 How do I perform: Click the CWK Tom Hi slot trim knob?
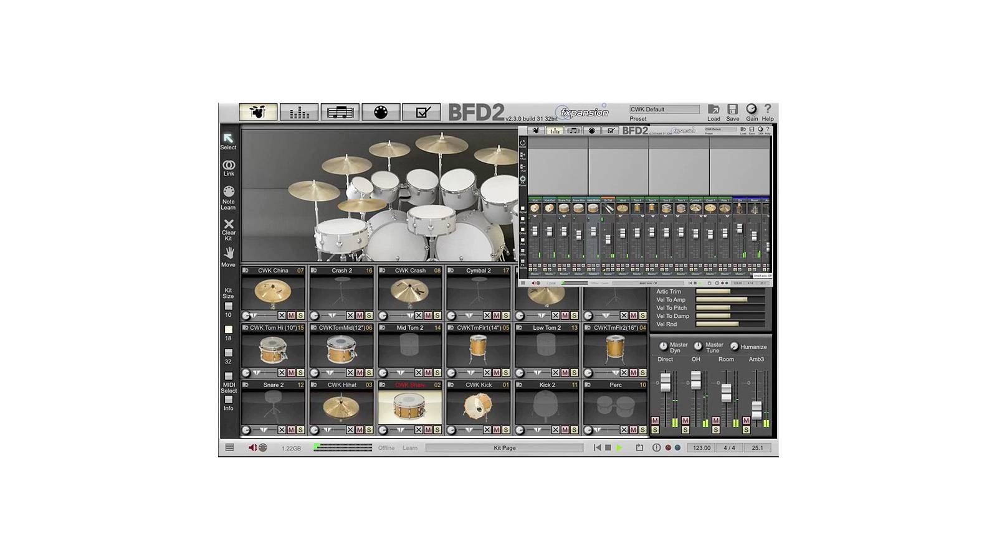(246, 373)
